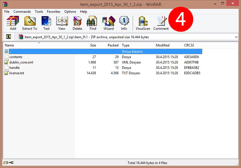Maximize the WinRAR window
Image resolution: width=241 pixels, height=168 pixels.
coord(223,3)
